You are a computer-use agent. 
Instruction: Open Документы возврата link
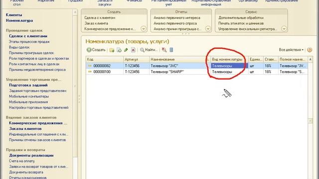(x=26, y=173)
